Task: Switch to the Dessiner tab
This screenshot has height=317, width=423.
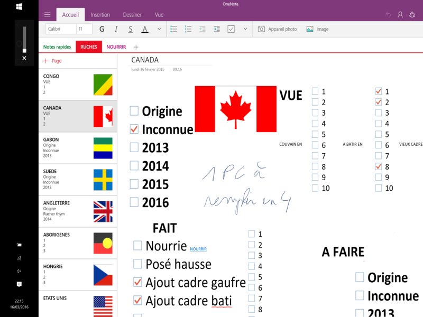Action: [132, 15]
